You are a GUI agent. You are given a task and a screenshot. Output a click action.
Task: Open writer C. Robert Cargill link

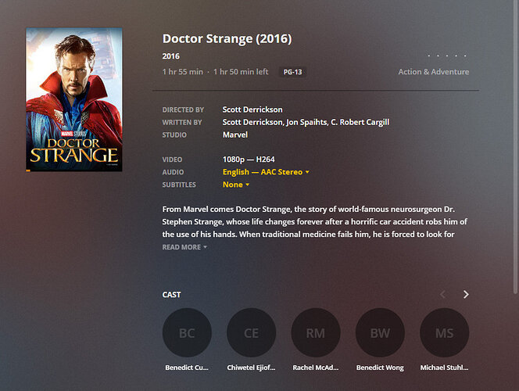360,122
